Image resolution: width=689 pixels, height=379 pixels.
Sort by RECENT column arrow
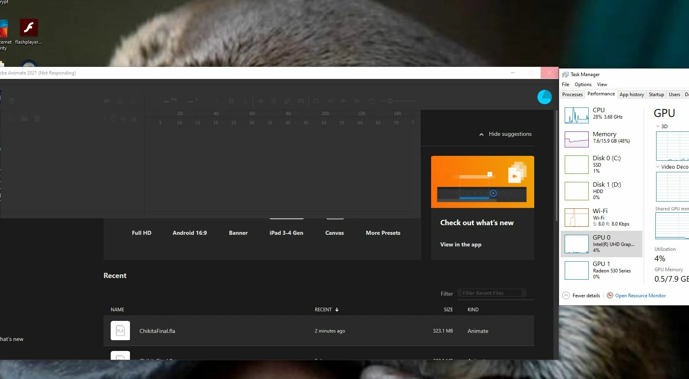tap(337, 310)
